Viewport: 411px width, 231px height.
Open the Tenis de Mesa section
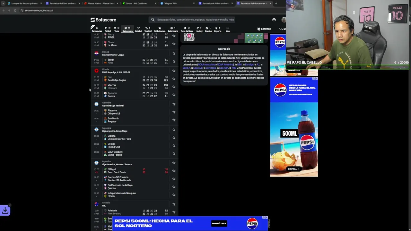click(x=187, y=29)
